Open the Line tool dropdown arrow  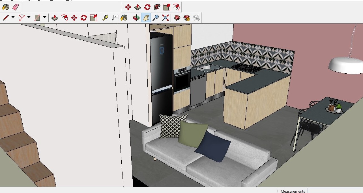13,17
